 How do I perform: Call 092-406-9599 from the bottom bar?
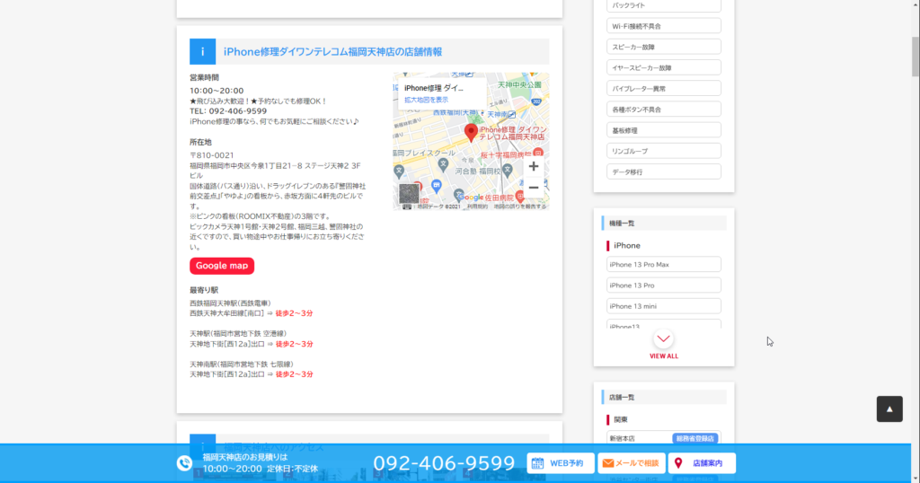tap(444, 463)
